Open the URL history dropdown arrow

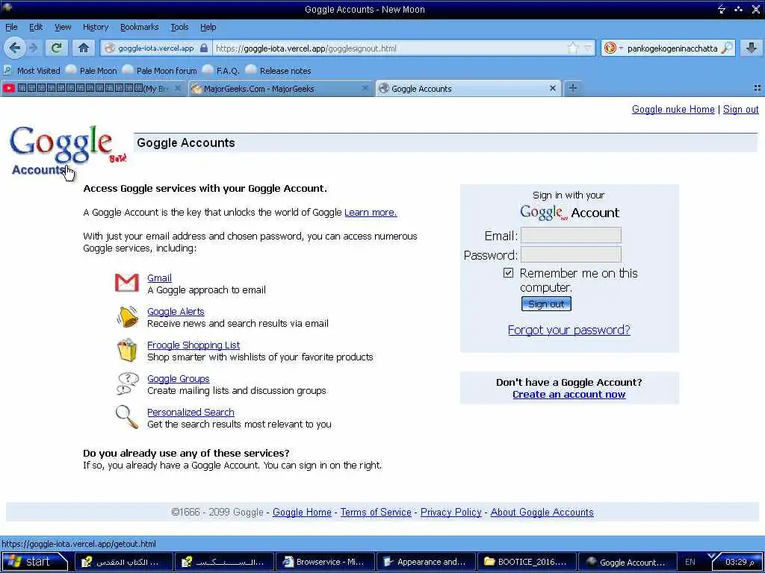(588, 48)
